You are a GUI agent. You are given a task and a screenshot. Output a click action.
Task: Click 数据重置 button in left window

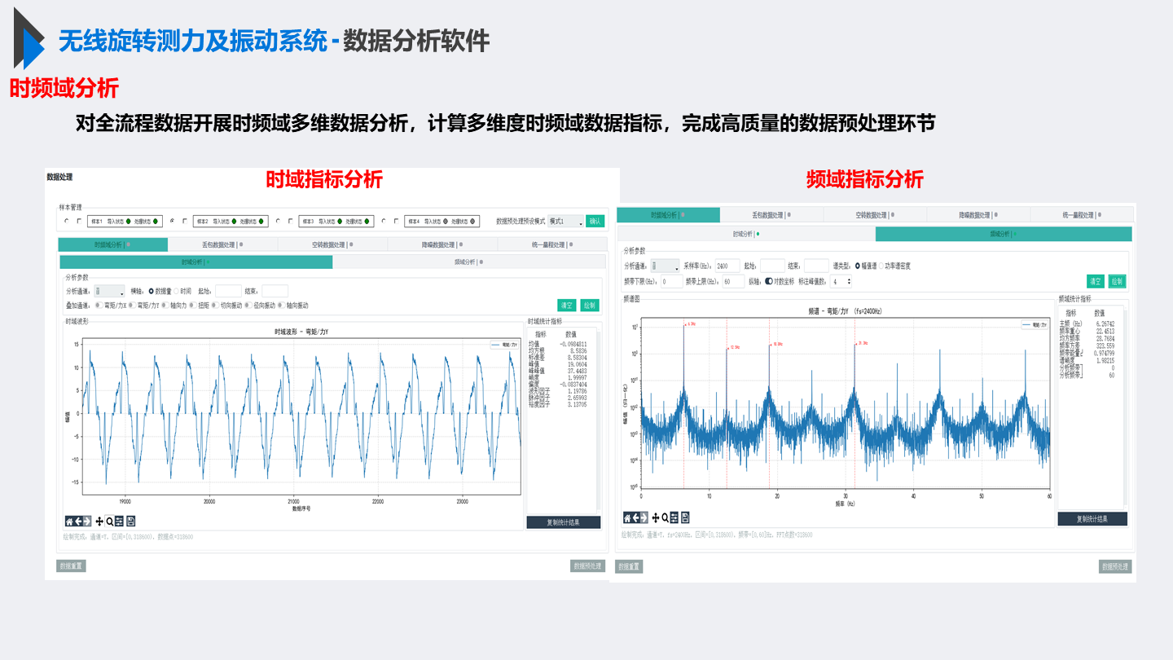[x=71, y=565]
